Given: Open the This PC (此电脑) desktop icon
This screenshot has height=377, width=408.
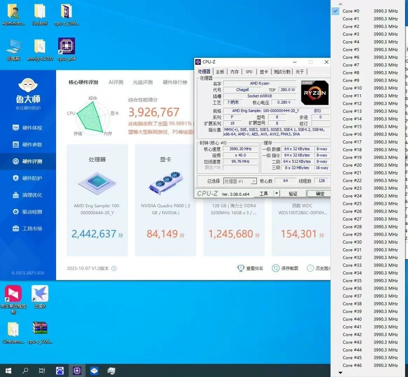Looking at the screenshot, I should (x=13, y=49).
